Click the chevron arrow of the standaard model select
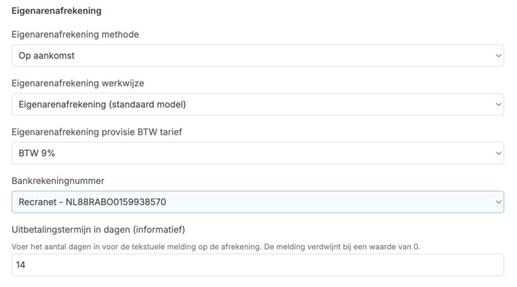The height and width of the screenshot is (287, 517). click(497, 105)
